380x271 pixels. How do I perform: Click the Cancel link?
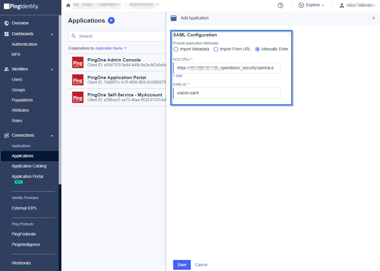tap(201, 265)
